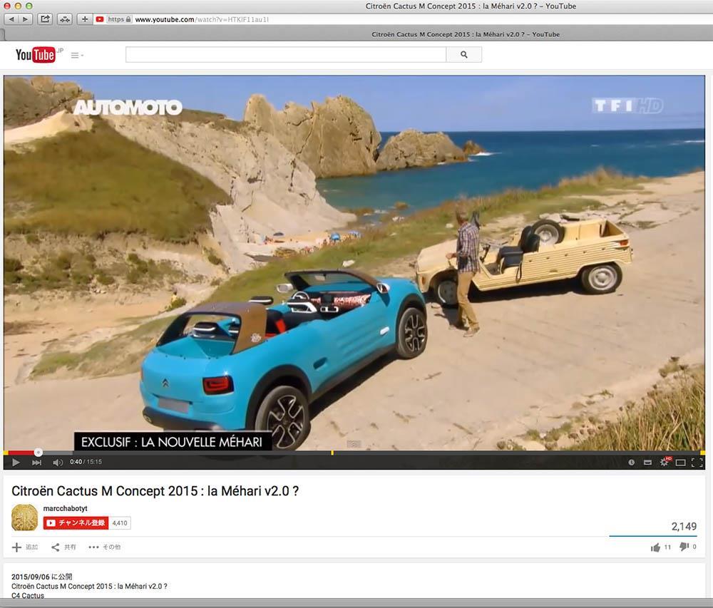The height and width of the screenshot is (608, 713).
Task: Click the Top Sites toolbar icon
Action: (x=65, y=19)
